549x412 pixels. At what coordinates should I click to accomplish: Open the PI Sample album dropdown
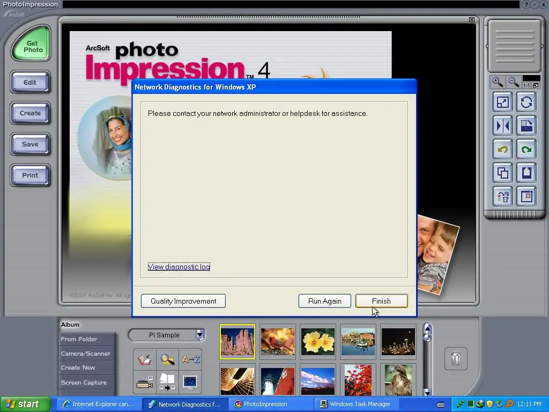point(200,335)
